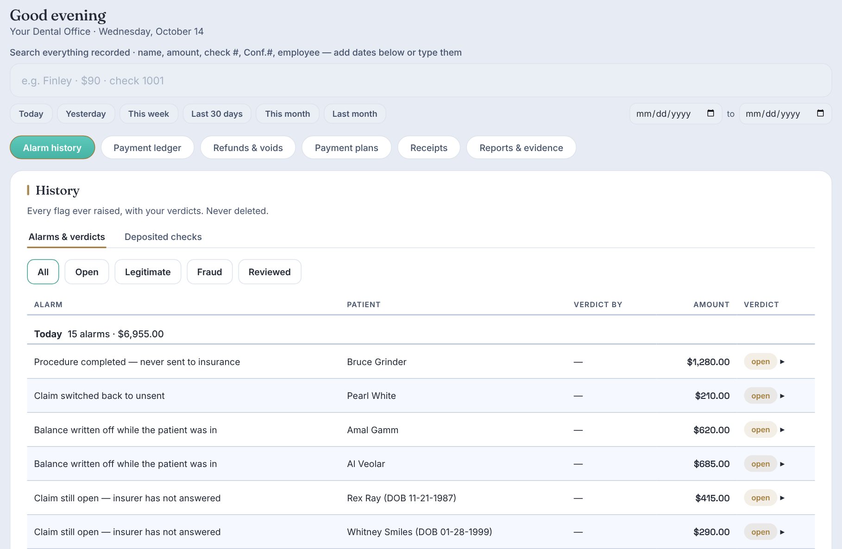Click the open badge for Rex Ray
The image size is (842, 549).
click(x=760, y=498)
